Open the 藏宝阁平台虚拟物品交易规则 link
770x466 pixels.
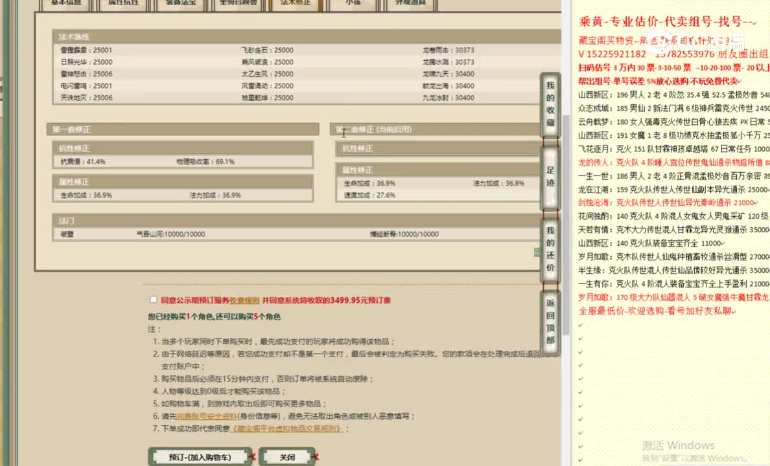coord(286,428)
